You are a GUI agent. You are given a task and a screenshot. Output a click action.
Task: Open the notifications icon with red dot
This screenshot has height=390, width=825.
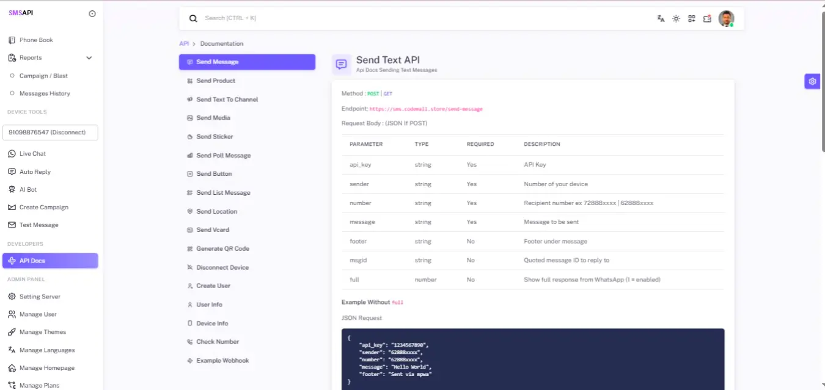click(x=707, y=18)
